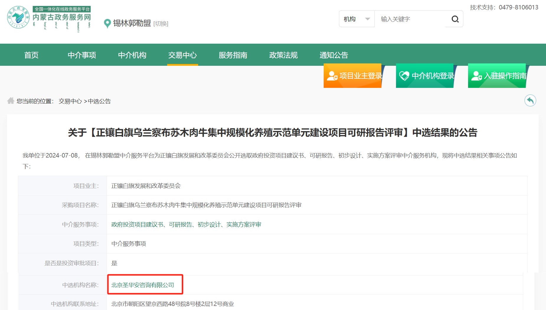Open the 北京圣华安咨询有限公司 link
The image size is (546, 310).
pyautogui.click(x=143, y=285)
